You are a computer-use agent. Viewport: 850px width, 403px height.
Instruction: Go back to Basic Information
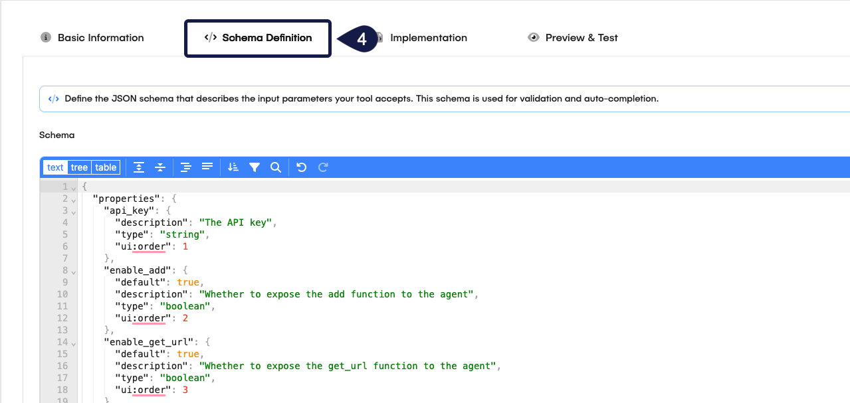100,37
